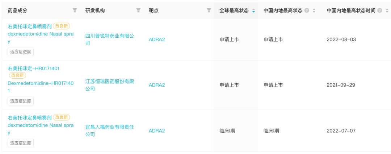Viewport: 391px width, 154px height.
Task: Show help tooltip icon beside 中国内地最高状态
Action: pos(307,11)
